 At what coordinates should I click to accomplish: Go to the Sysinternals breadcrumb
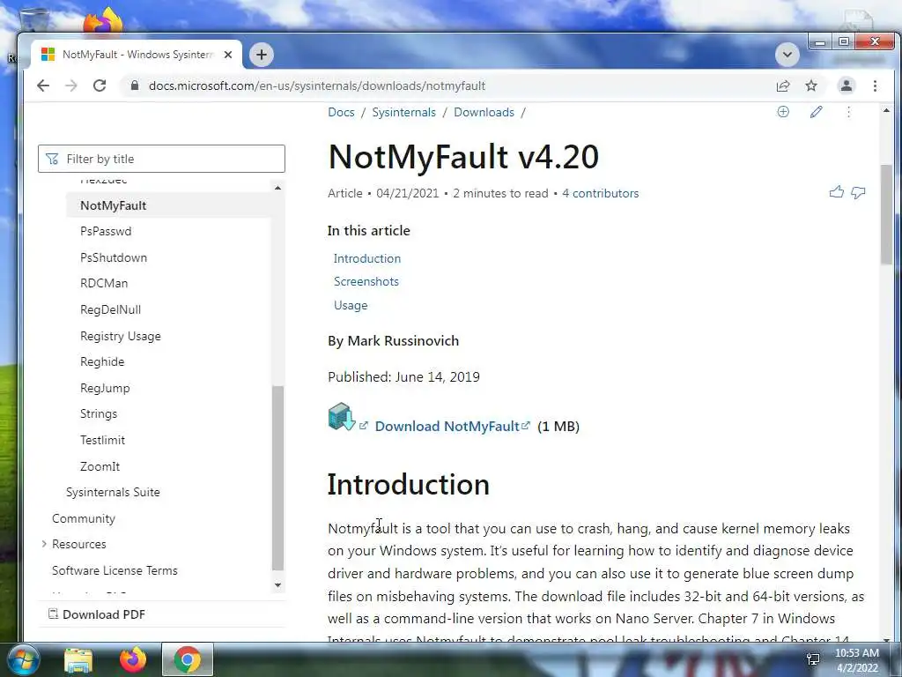403,112
